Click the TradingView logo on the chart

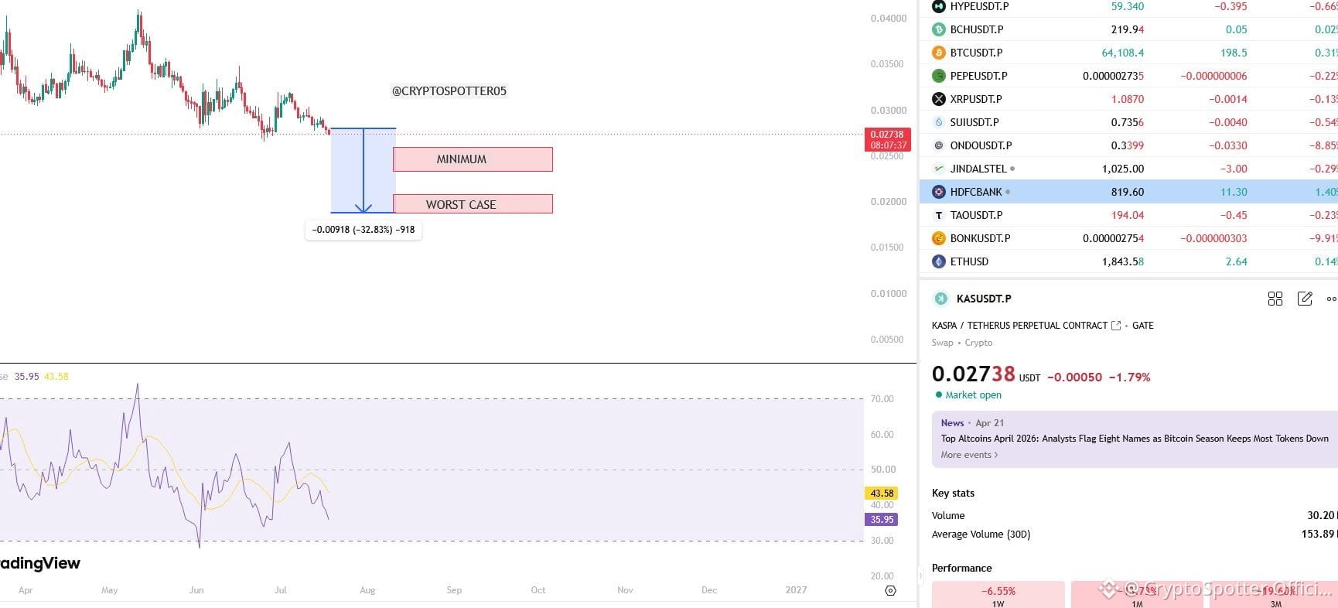[40, 563]
